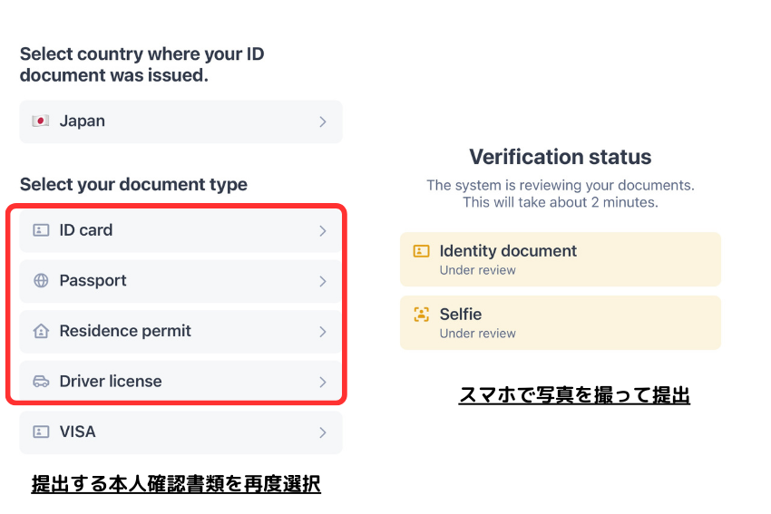Open the Passport row chevron
The width and height of the screenshot is (771, 514).
coord(322,281)
